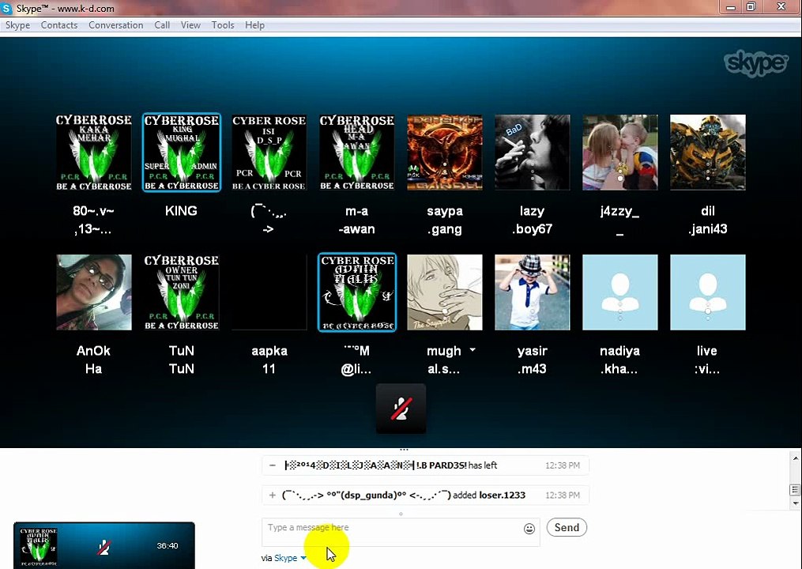Click the TuN TuN name label
This screenshot has width=802, height=569.
pos(182,360)
